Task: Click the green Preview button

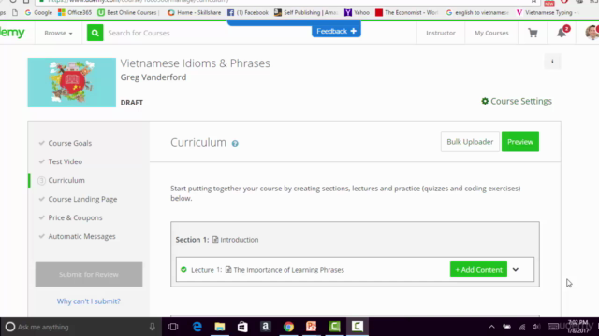Action: click(520, 142)
